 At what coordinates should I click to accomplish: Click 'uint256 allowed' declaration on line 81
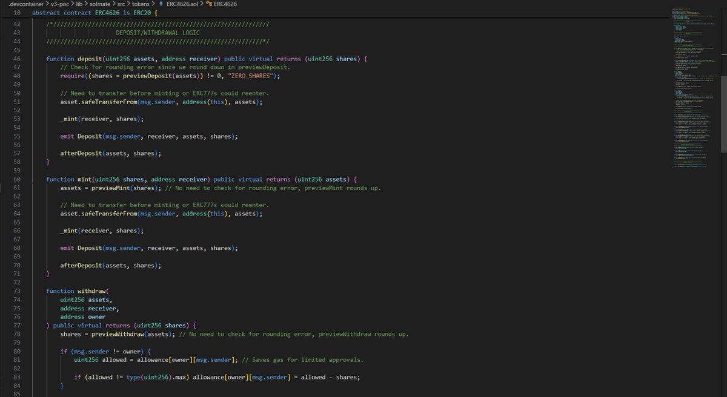(x=101, y=360)
